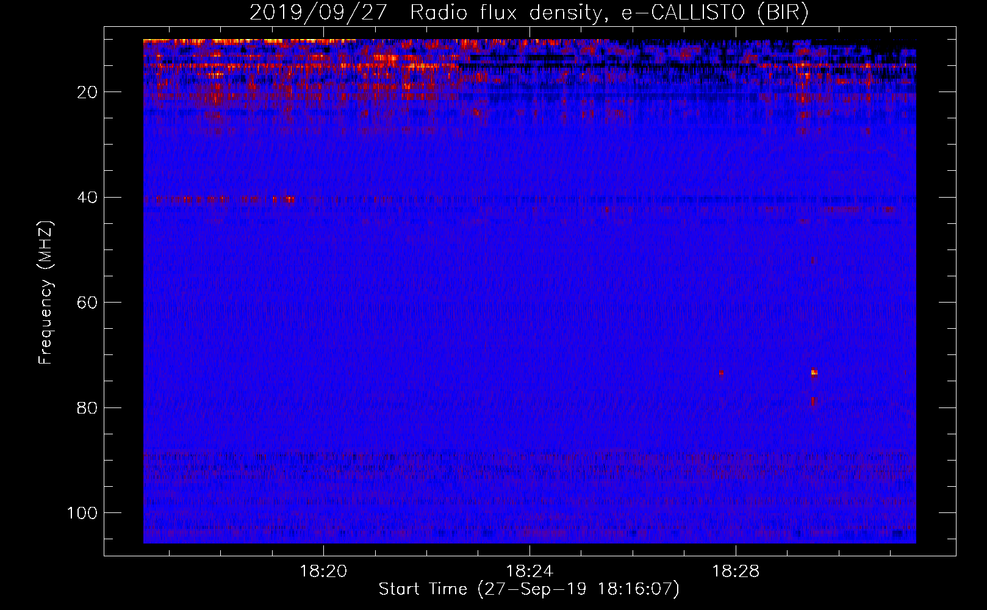This screenshot has height=610, width=987.
Task: Click the 18:20 time tick label
Action: 323,572
